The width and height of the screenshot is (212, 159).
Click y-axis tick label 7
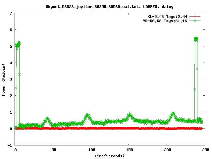click(11, 13)
